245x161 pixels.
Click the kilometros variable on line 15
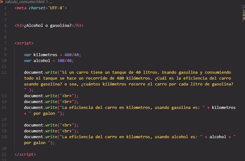click(x=224, y=108)
